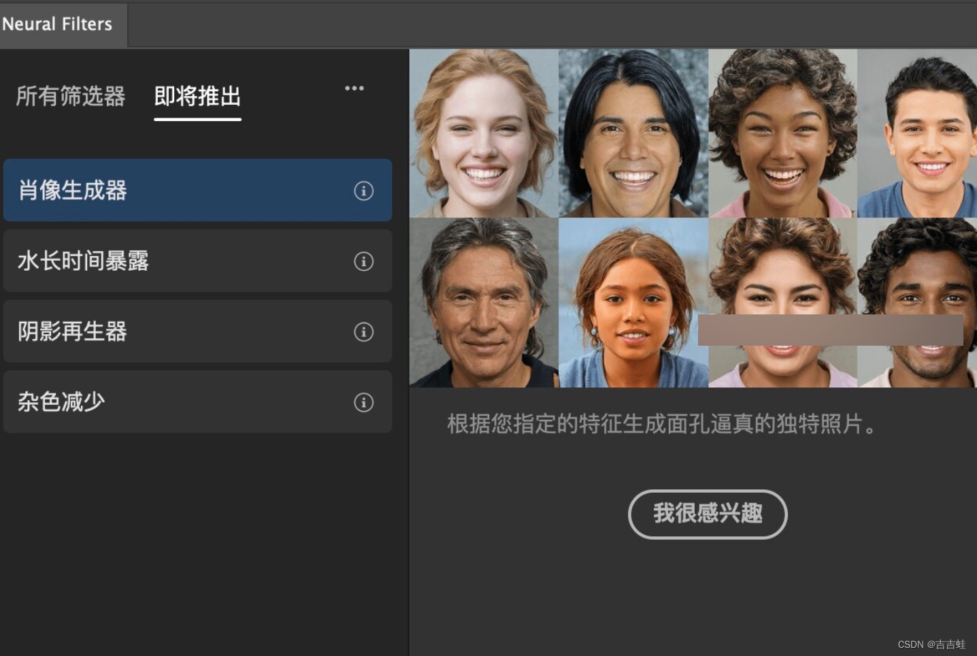Click the top-right man in blue shirt portrait
Image resolution: width=977 pixels, height=656 pixels.
[917, 133]
